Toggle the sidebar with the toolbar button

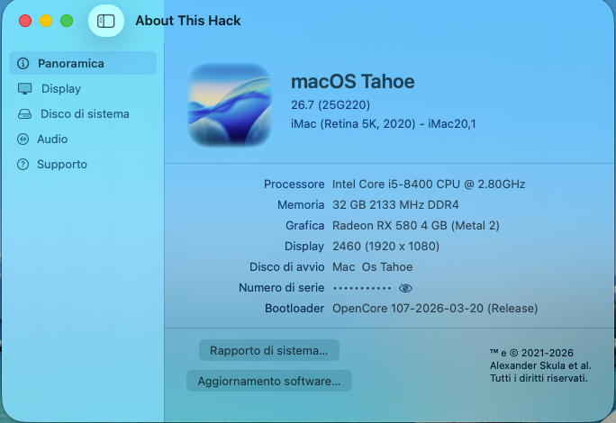click(x=106, y=21)
